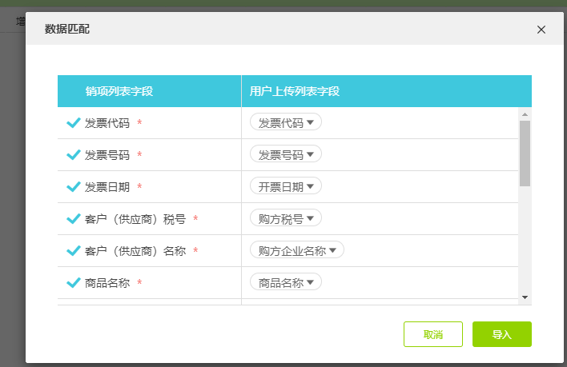Click the scrollbar up arrow in the table
The height and width of the screenshot is (367, 567).
525,114
